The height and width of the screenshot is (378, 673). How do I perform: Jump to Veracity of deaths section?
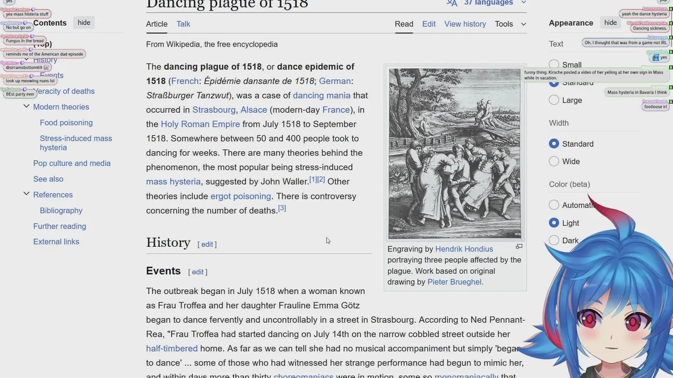[x=64, y=91]
